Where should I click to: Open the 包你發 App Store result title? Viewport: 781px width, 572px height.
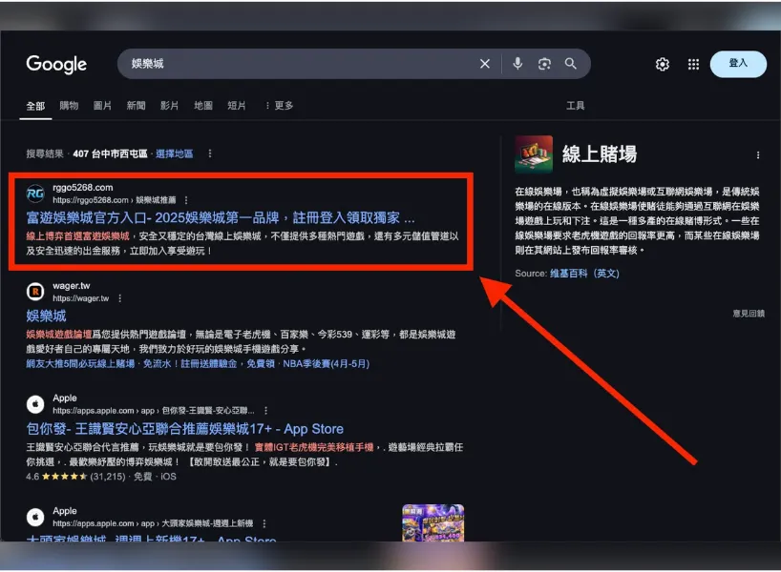185,429
